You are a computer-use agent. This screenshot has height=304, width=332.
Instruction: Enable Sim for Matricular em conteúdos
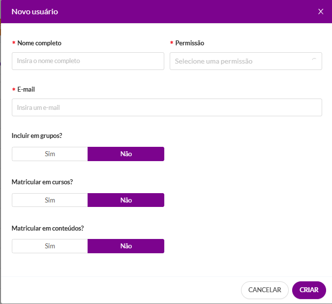[x=50, y=246]
